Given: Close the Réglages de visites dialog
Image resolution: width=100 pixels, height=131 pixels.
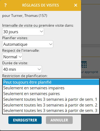Looking at the screenshot, I should 76,5.
